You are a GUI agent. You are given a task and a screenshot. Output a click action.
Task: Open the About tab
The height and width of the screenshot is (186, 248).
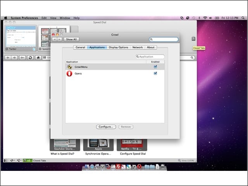coord(151,47)
